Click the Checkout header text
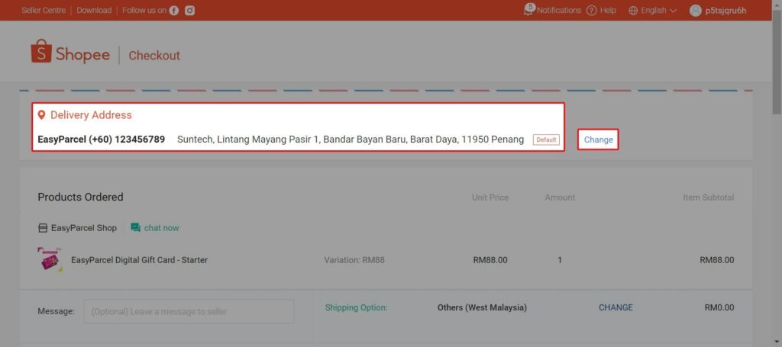This screenshot has height=347, width=782. pos(154,55)
